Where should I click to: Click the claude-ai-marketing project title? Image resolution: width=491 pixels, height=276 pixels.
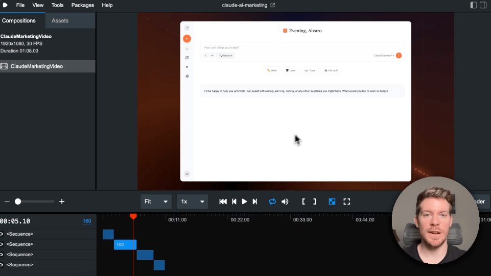tap(245, 5)
